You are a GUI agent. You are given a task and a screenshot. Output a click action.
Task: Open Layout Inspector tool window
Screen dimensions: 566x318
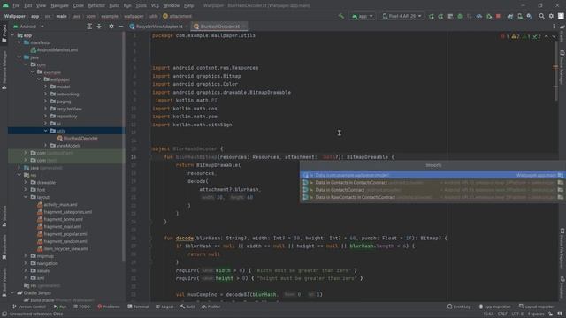tap(537, 307)
